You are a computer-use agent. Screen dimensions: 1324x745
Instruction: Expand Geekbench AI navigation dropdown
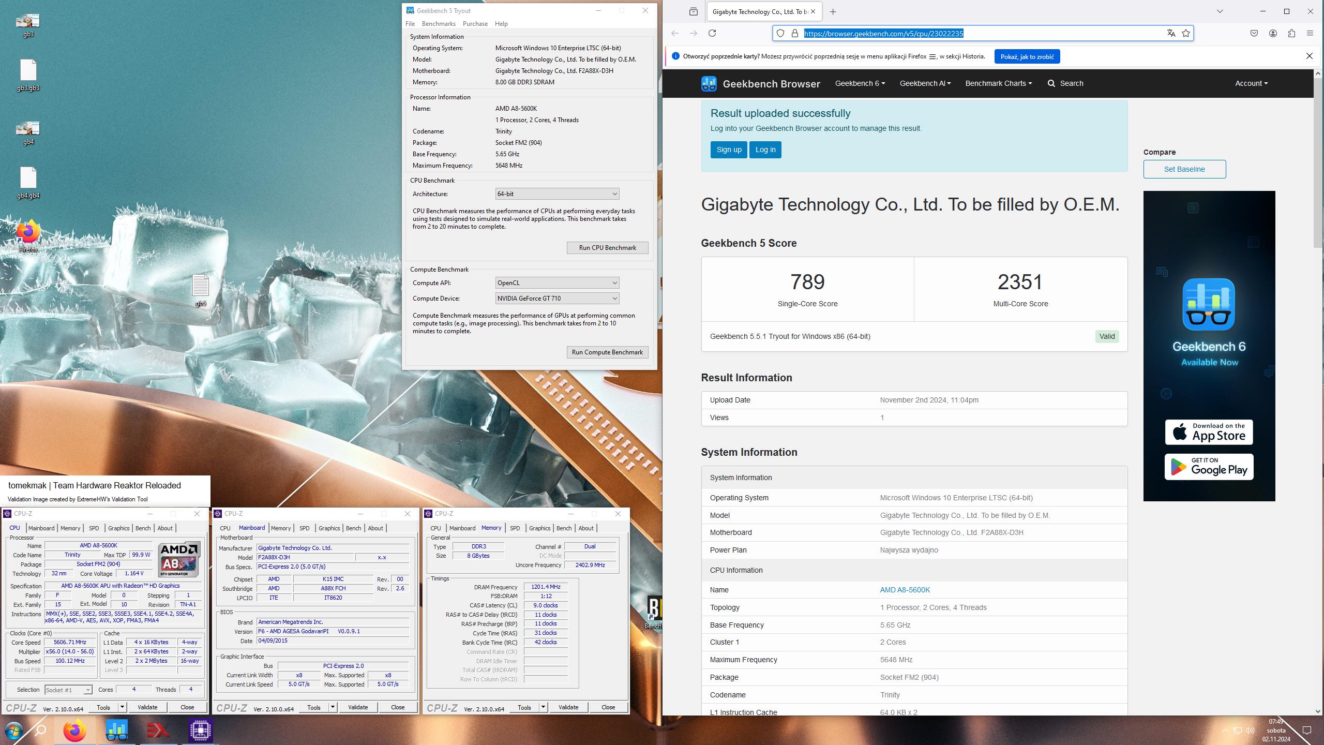pyautogui.click(x=925, y=83)
